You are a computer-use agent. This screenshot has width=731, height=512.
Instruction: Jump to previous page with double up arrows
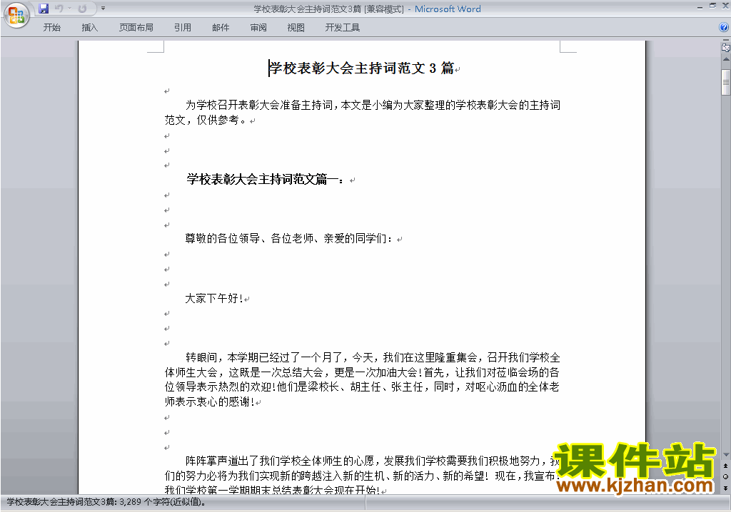(x=726, y=466)
